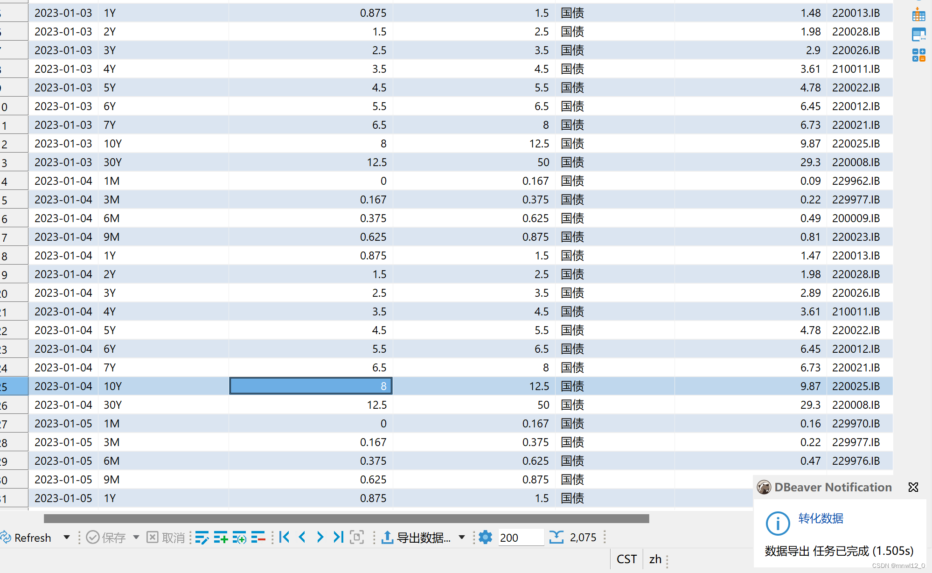This screenshot has height=573, width=932.
Task: Click the fetch all rows count icon
Action: (556, 537)
